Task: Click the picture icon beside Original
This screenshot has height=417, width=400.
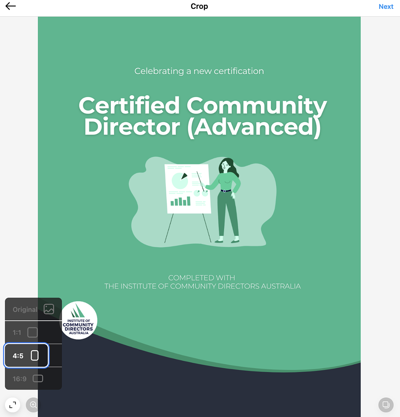Action: click(x=49, y=309)
